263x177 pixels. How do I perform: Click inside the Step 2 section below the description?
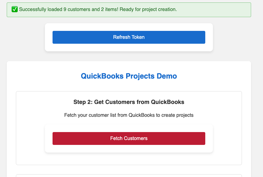[129, 159]
